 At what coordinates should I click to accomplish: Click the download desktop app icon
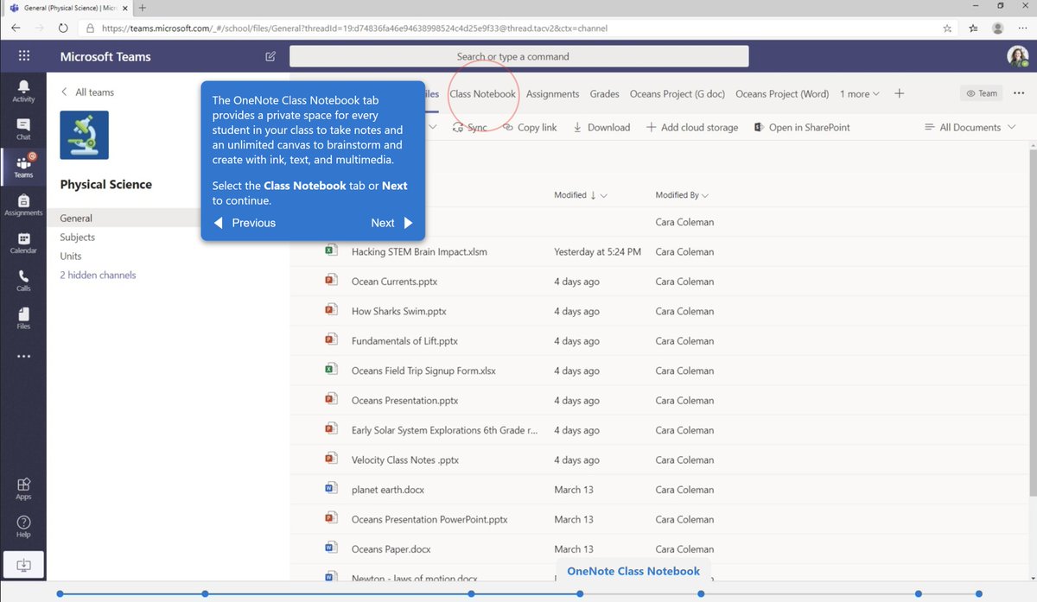(23, 565)
